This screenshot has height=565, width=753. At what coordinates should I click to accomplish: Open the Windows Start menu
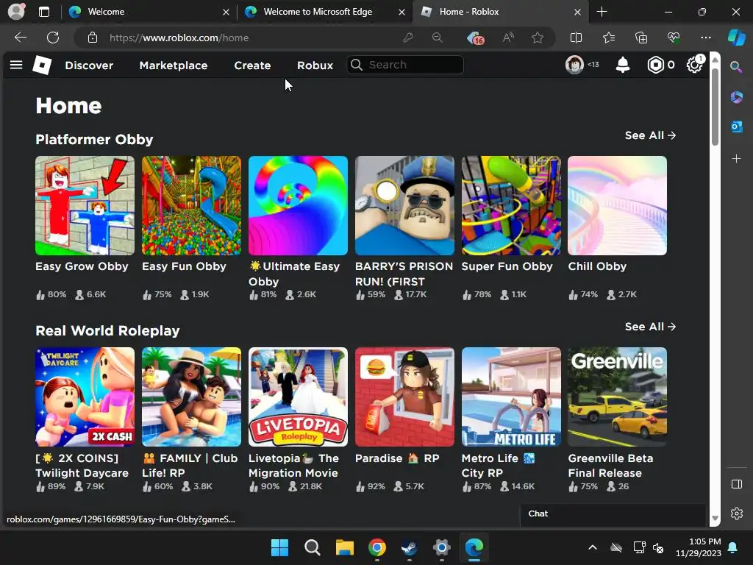coord(279,547)
